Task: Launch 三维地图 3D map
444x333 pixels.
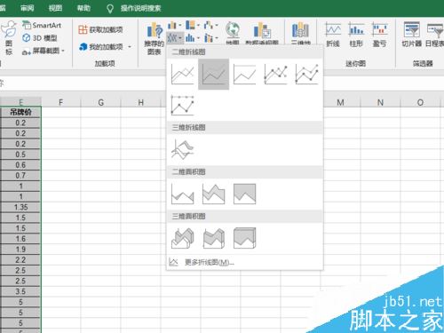Action: click(300, 33)
